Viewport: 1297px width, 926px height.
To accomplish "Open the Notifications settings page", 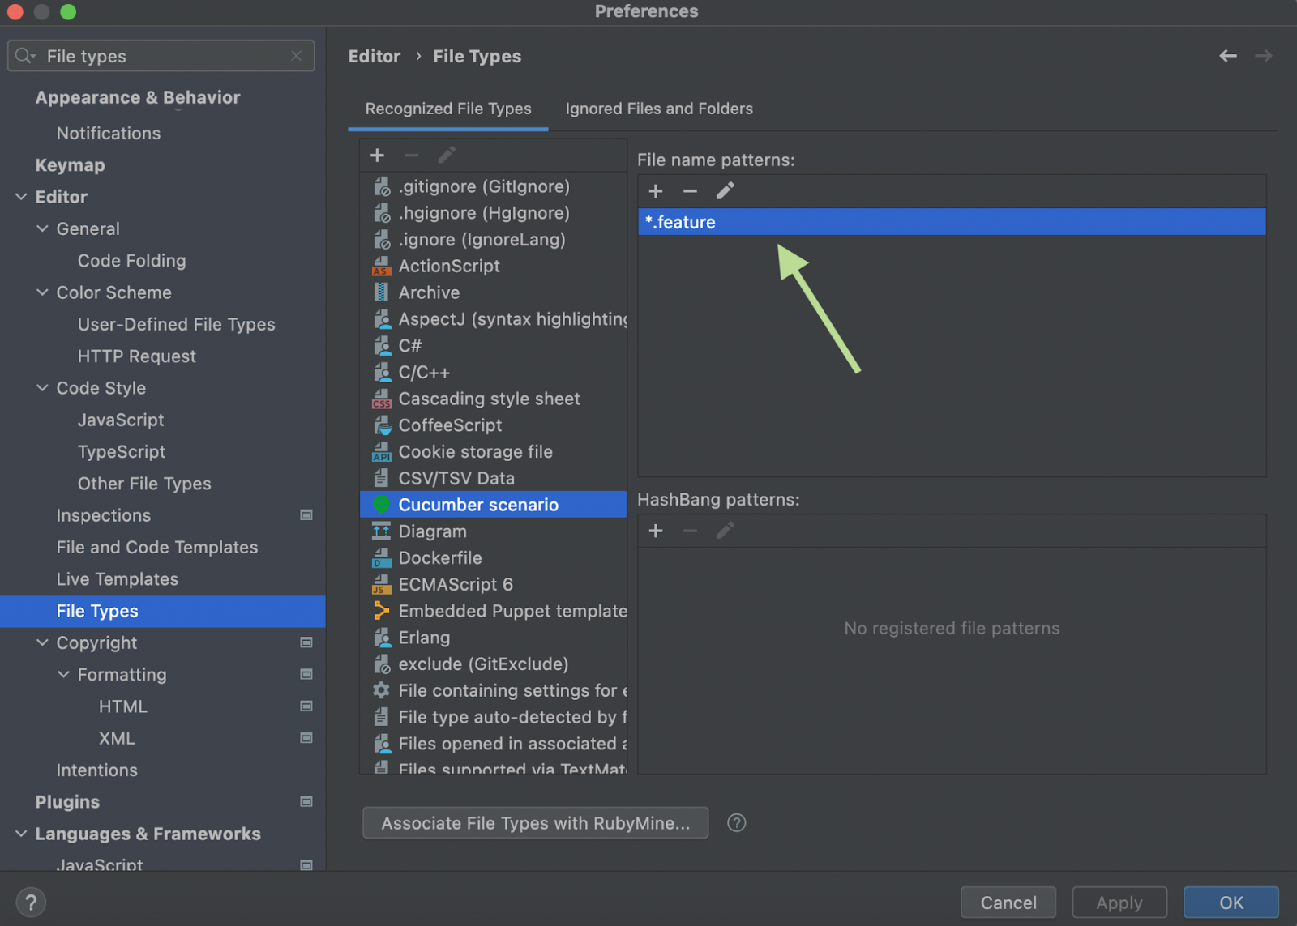I will [x=109, y=133].
